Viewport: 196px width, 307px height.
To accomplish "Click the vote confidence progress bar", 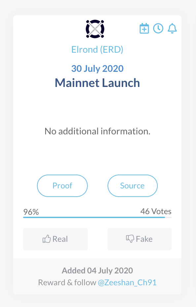I will click(97, 217).
